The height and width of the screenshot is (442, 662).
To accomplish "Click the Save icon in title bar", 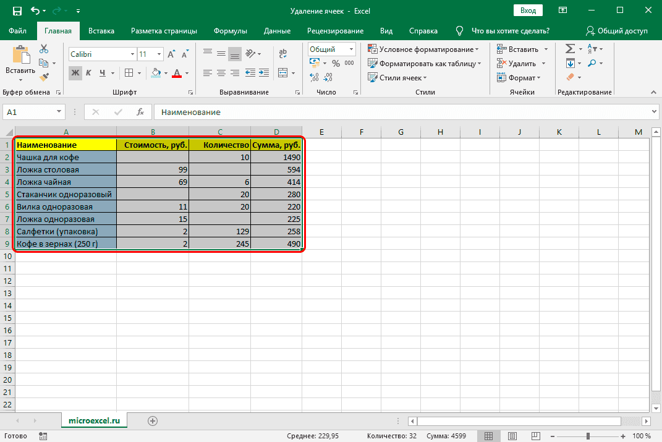I will click(x=17, y=11).
